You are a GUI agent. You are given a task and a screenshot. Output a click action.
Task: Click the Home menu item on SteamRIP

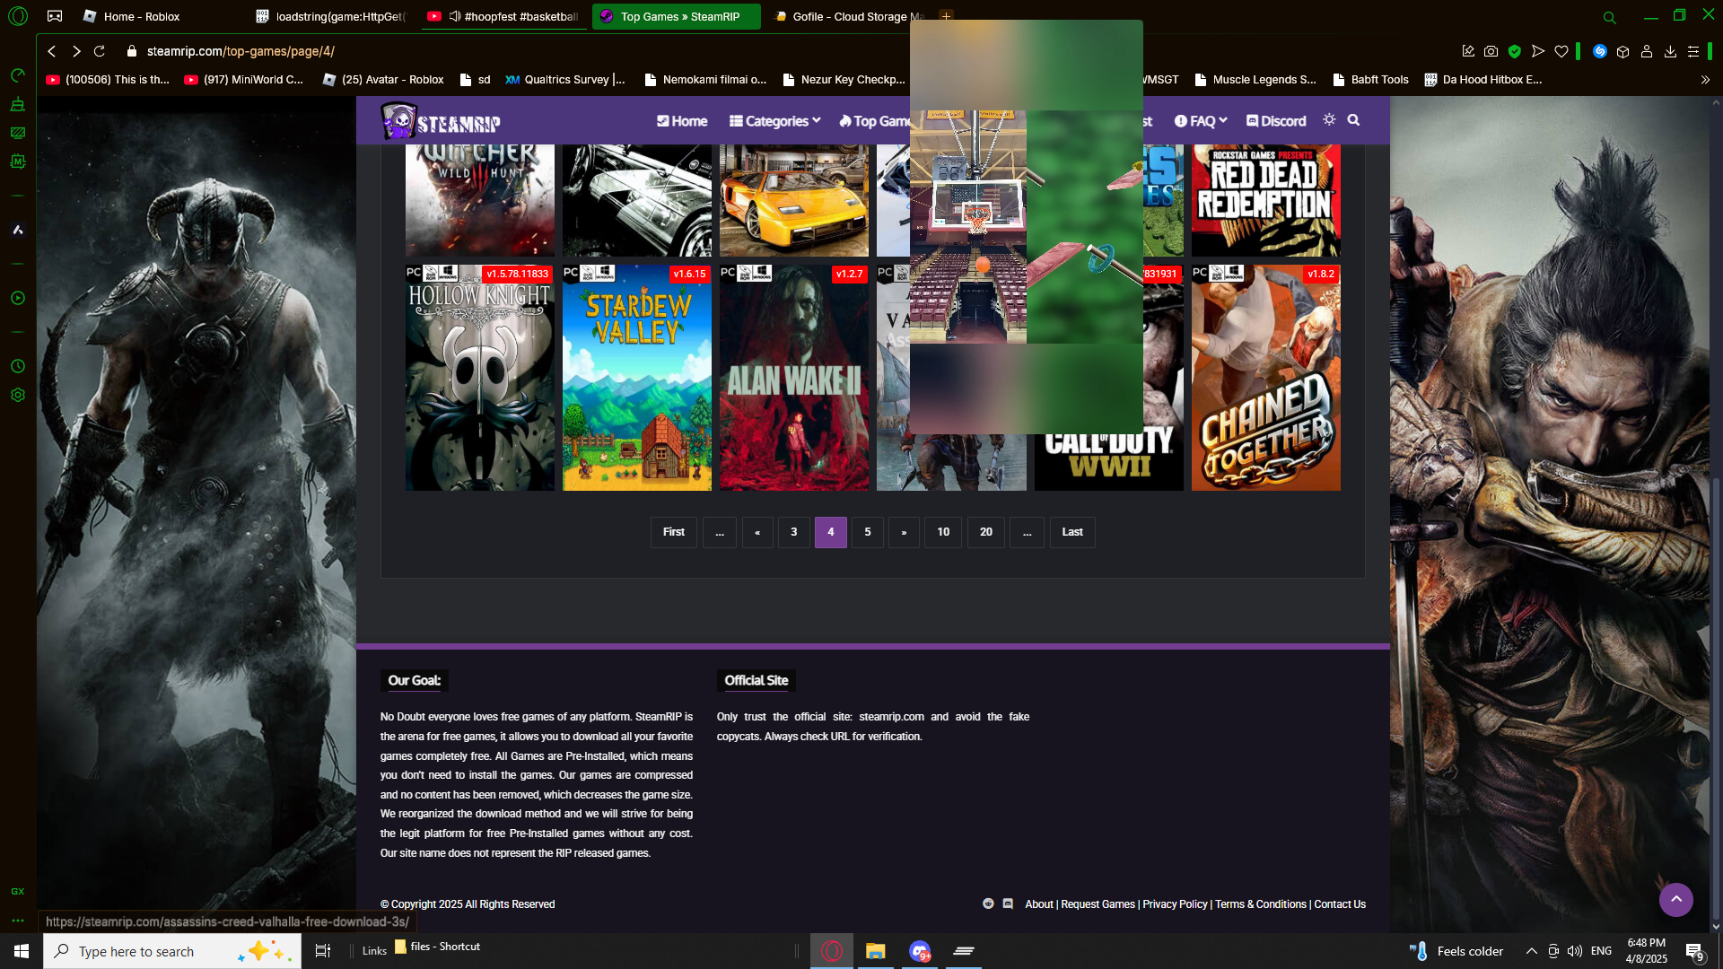click(x=682, y=121)
